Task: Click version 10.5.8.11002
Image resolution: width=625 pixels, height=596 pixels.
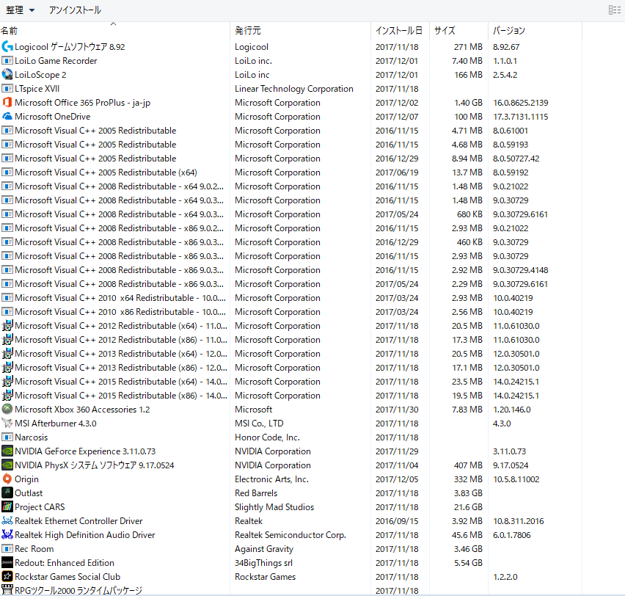Action: (516, 479)
